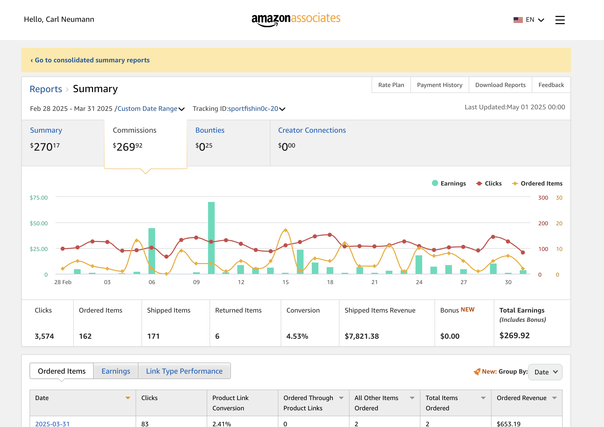Click the Date column sort arrow
The width and height of the screenshot is (604, 427).
coord(128,398)
